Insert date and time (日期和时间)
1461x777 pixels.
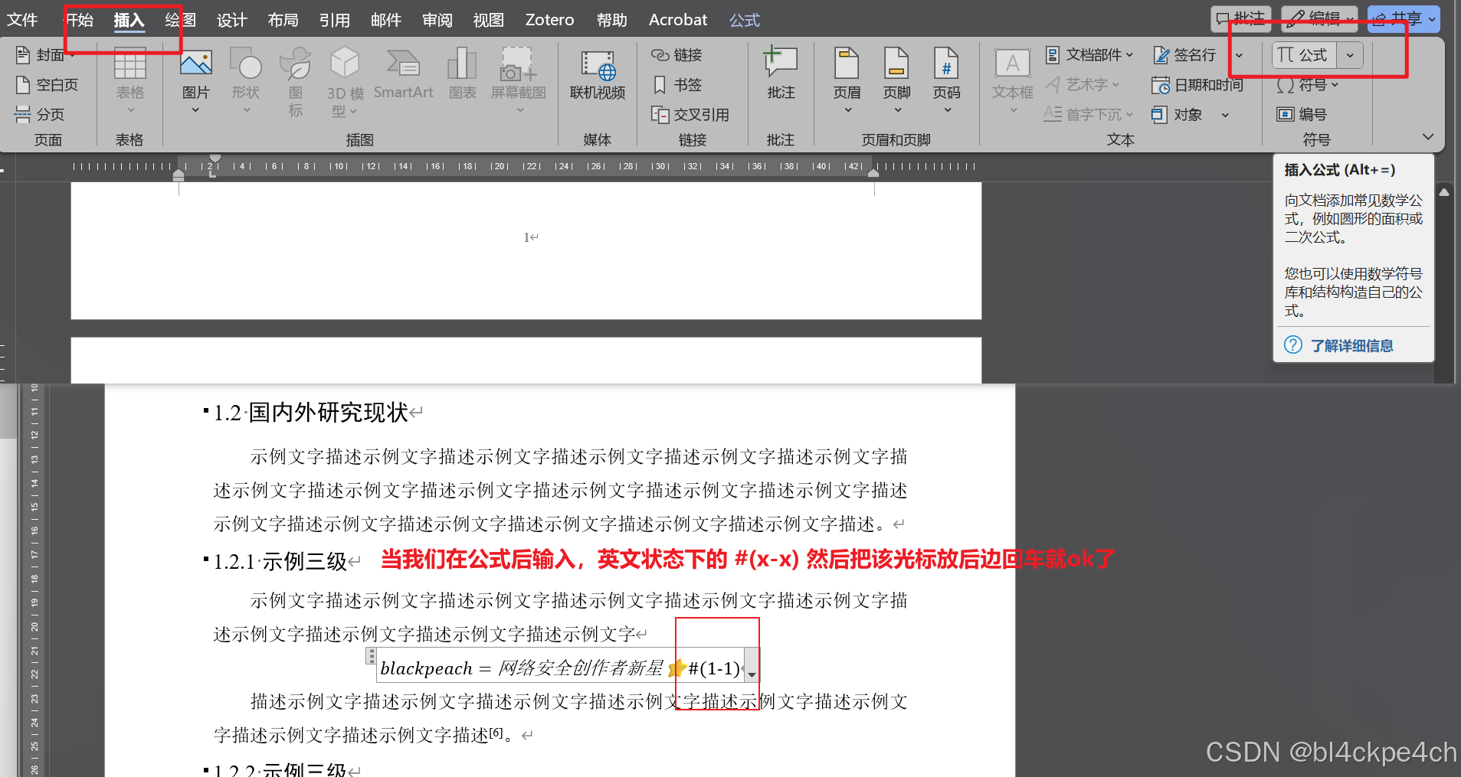click(1197, 85)
